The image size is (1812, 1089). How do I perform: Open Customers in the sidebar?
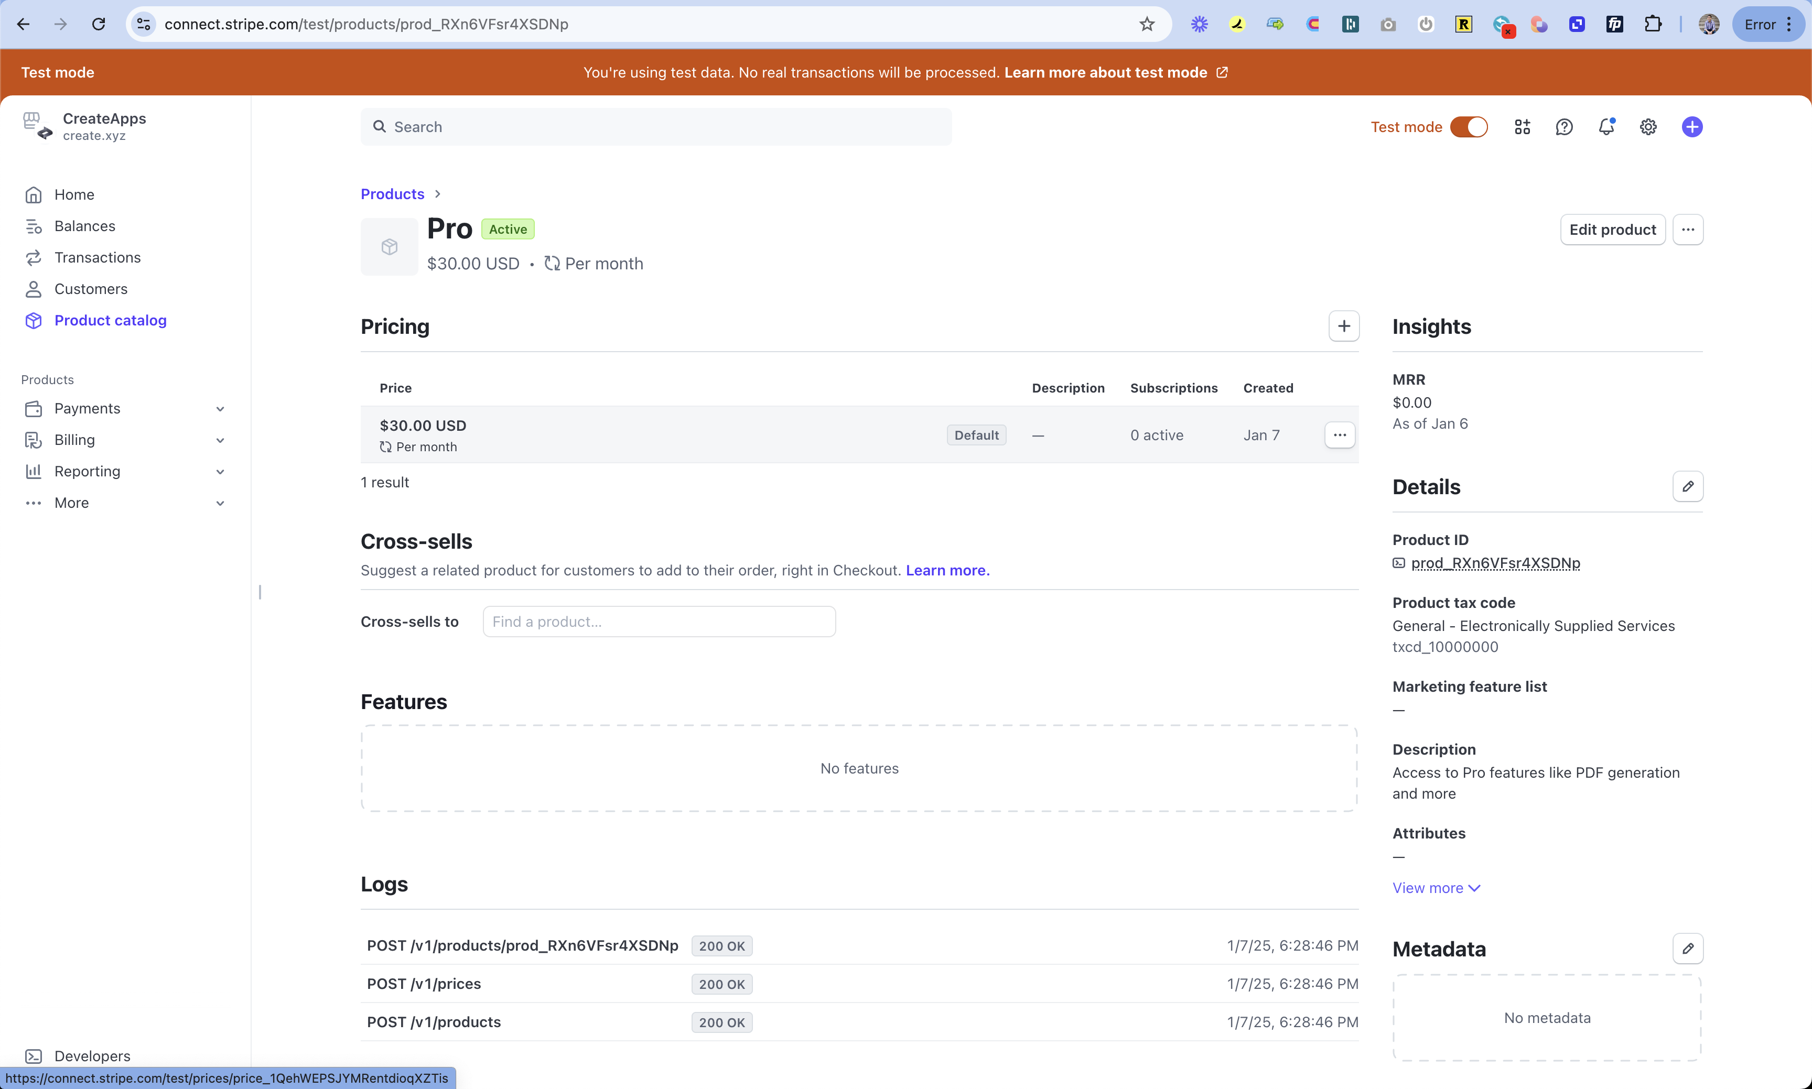[x=90, y=289]
